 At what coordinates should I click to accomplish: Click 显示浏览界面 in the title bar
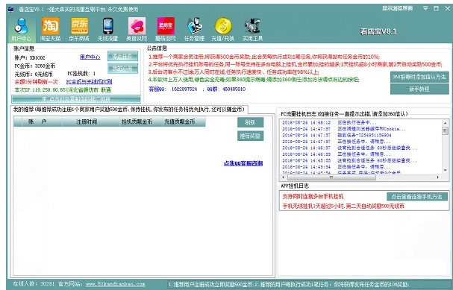[x=398, y=8]
